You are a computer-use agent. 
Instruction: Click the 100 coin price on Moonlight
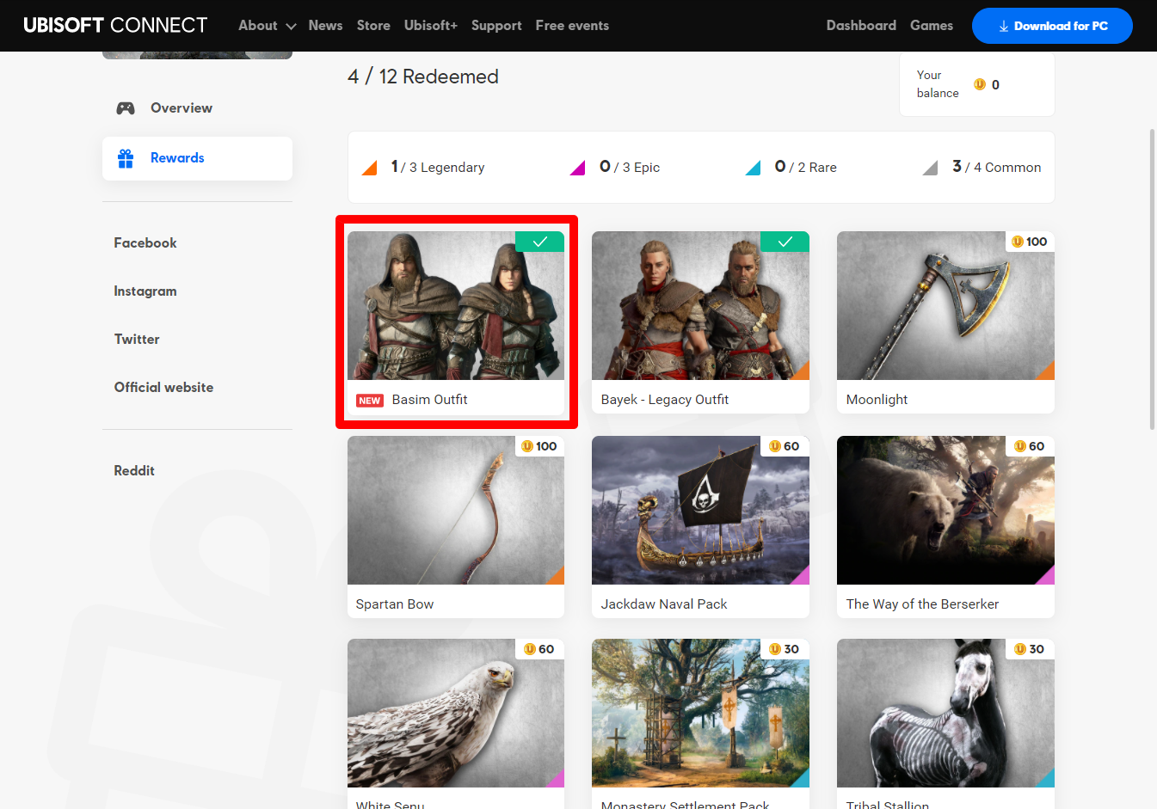pos(1030,242)
